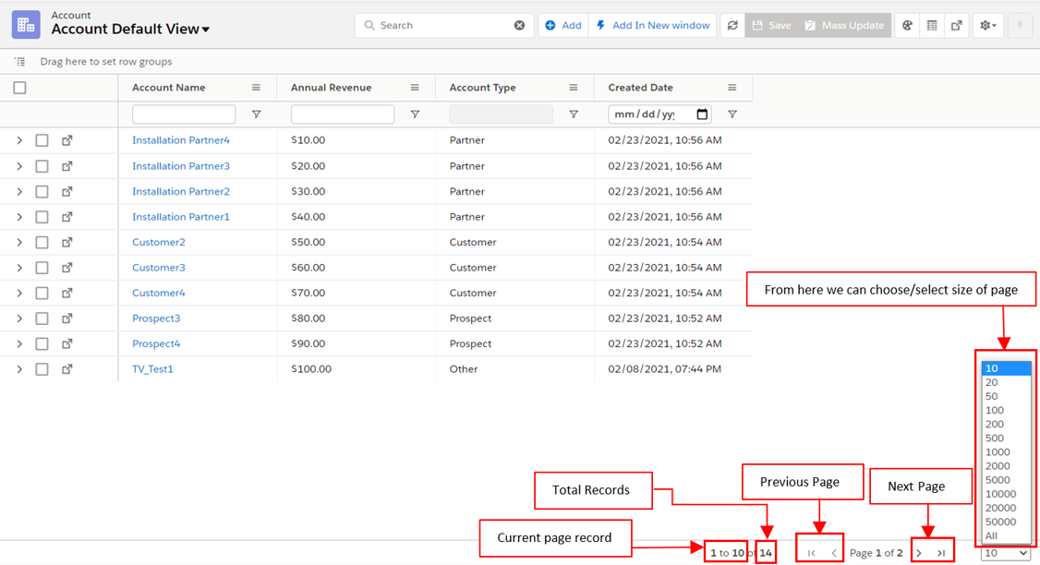Jump to the last page arrow
The height and width of the screenshot is (565, 1040).
tap(941, 553)
